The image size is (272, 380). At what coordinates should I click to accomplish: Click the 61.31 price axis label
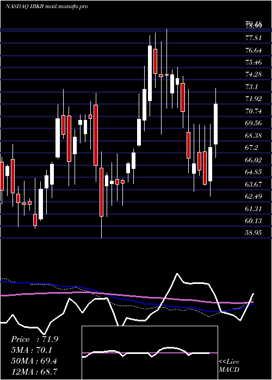(254, 208)
